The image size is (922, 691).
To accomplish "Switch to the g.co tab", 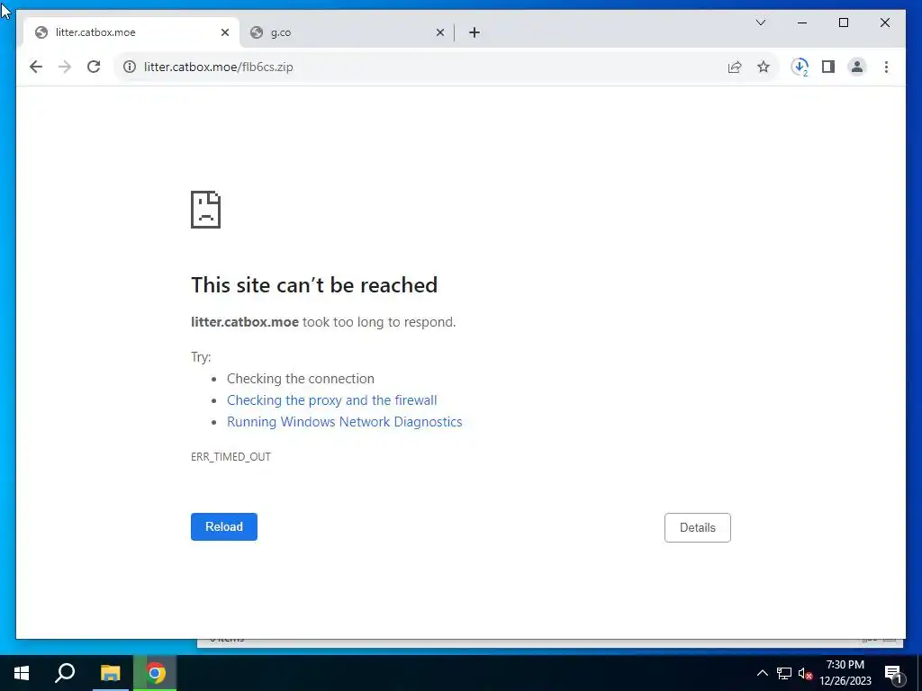I will [x=347, y=33].
